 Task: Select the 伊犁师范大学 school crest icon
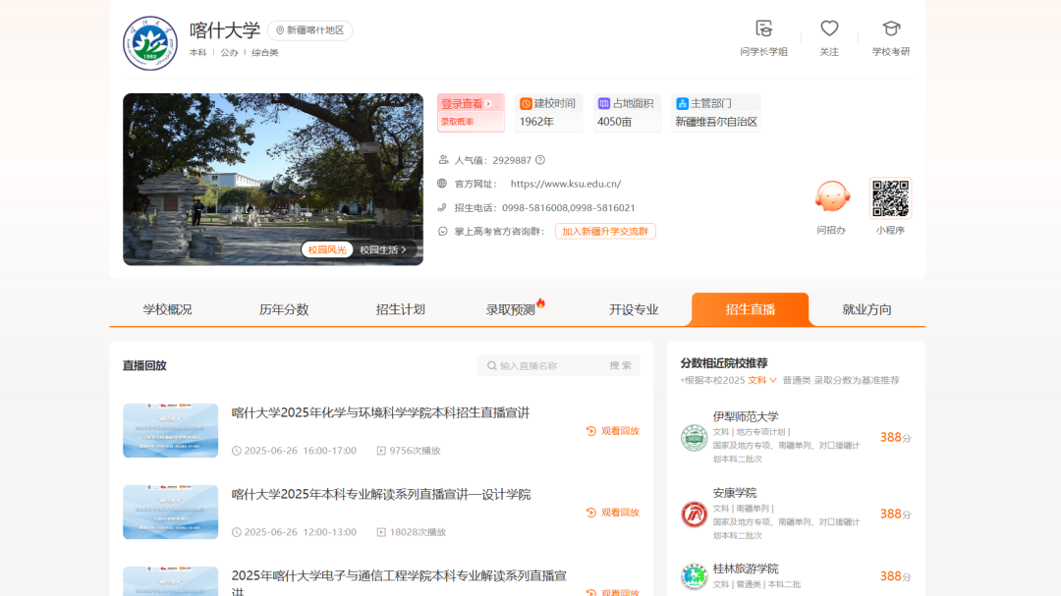click(695, 439)
